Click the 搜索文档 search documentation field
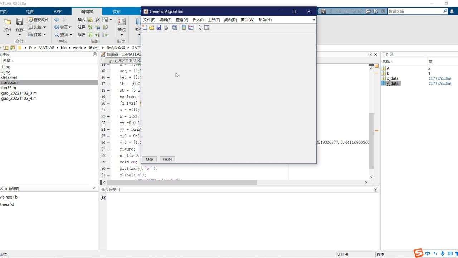 pos(414,11)
